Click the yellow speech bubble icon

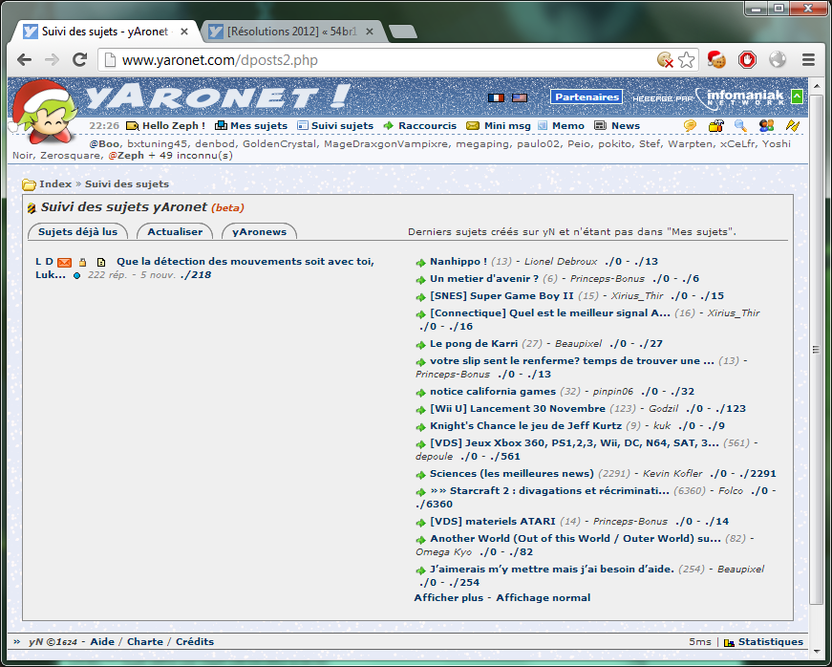tap(690, 126)
